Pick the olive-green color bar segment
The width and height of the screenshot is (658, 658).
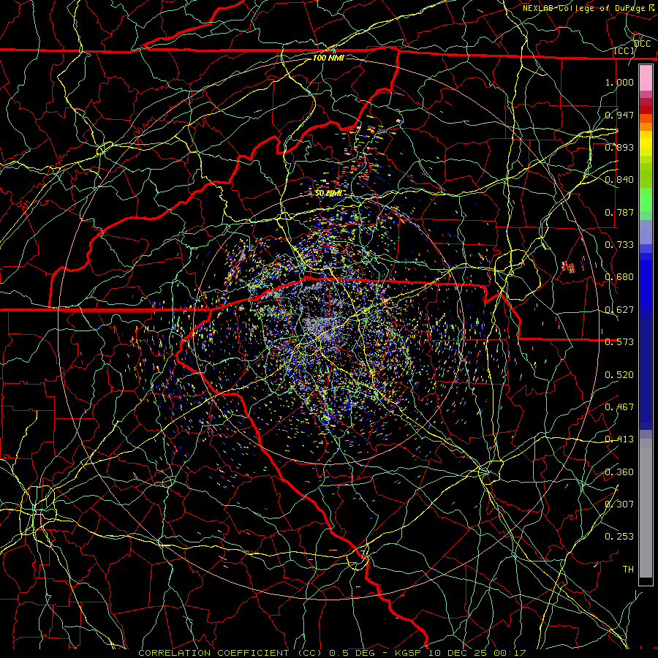(646, 175)
